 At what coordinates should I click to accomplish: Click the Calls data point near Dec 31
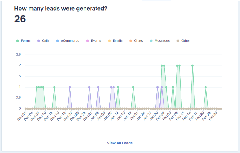pyautogui.click(x=89, y=87)
